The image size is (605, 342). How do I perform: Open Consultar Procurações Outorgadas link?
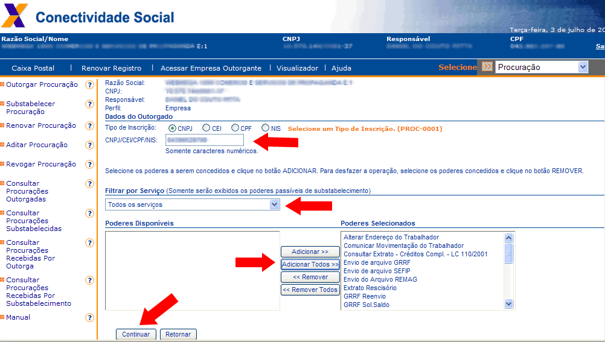27,191
